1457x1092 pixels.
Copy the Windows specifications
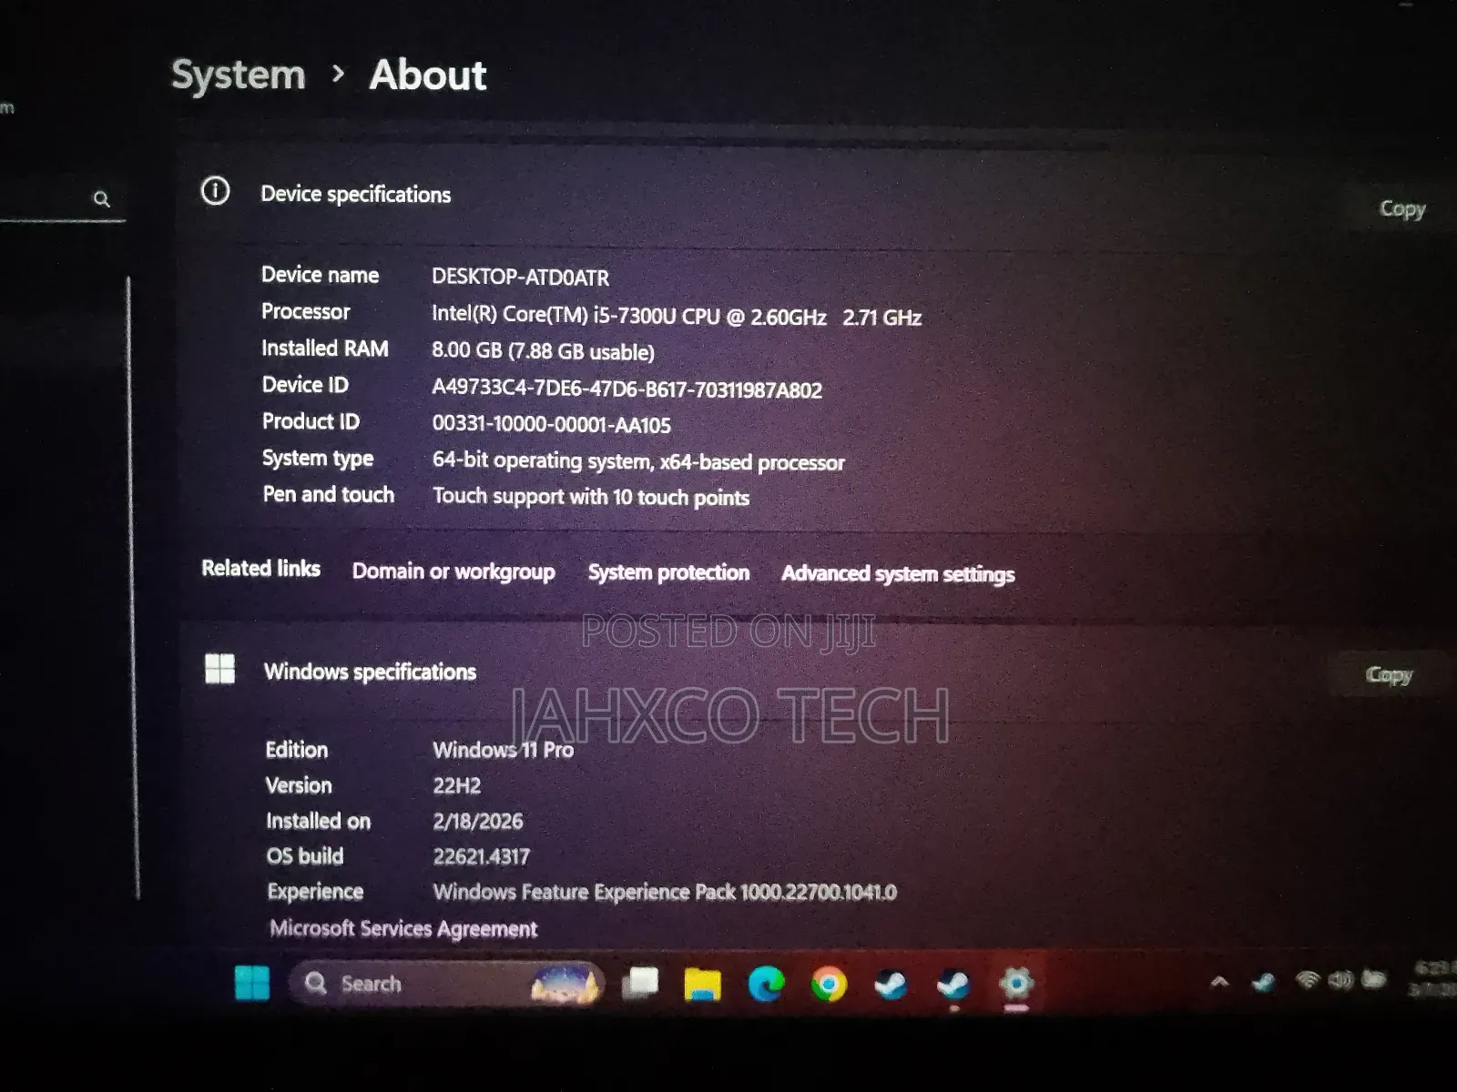pos(1389,674)
